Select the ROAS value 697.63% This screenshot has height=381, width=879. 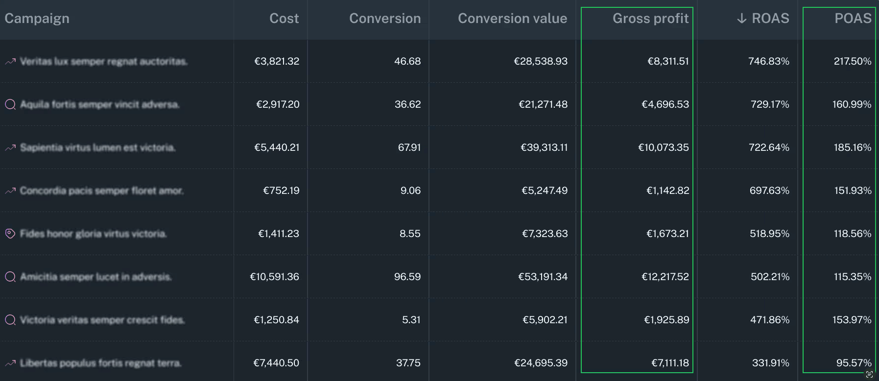(x=769, y=190)
